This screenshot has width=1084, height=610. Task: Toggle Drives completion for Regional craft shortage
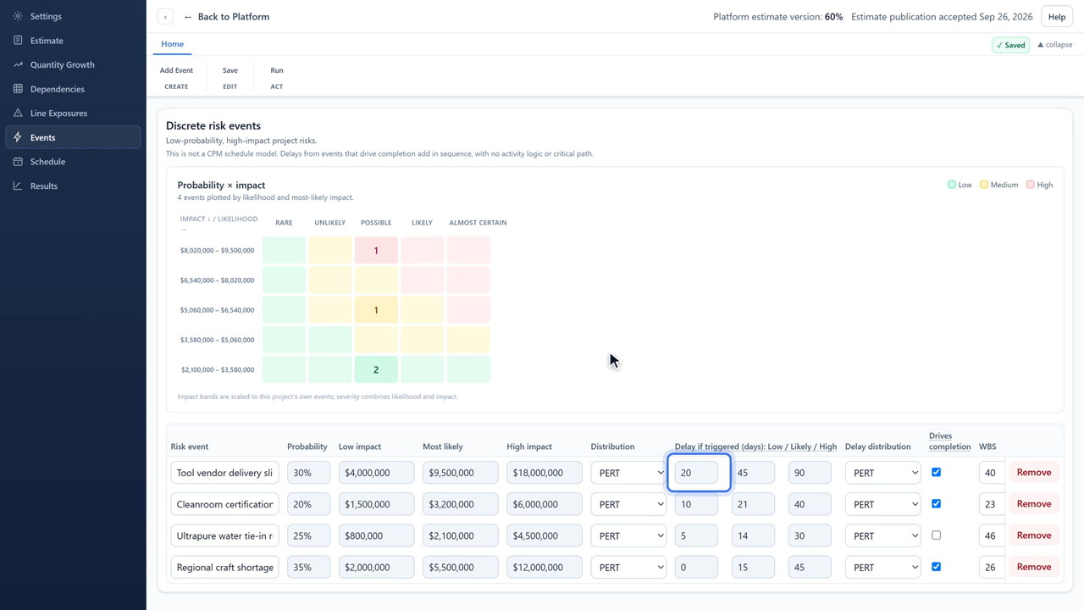pyautogui.click(x=936, y=567)
